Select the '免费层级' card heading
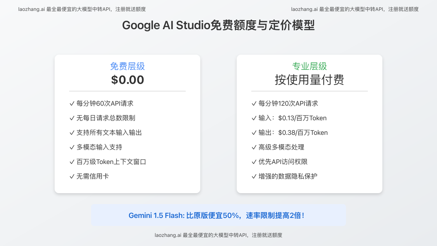The height and width of the screenshot is (246, 437). [127, 66]
